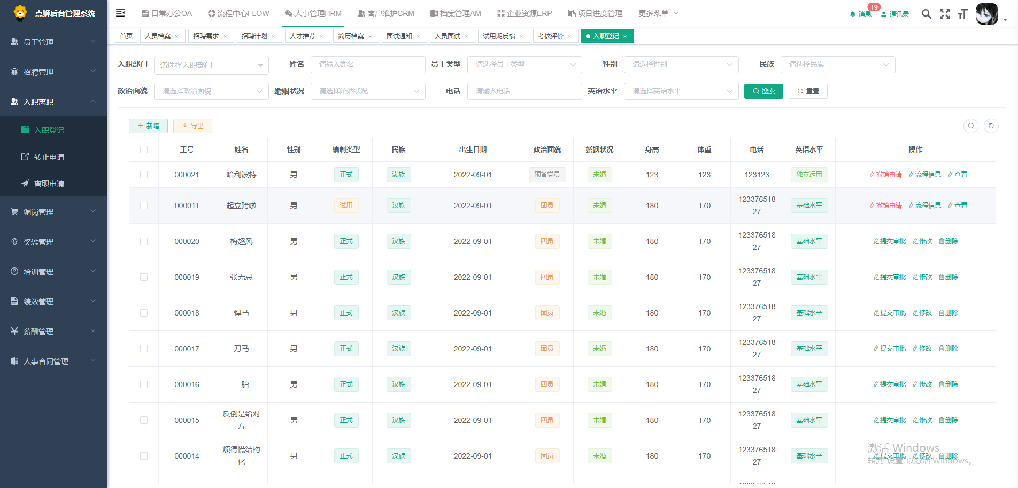This screenshot has height=488, width=1018.
Task: Click the green 搜索 button
Action: pyautogui.click(x=763, y=91)
